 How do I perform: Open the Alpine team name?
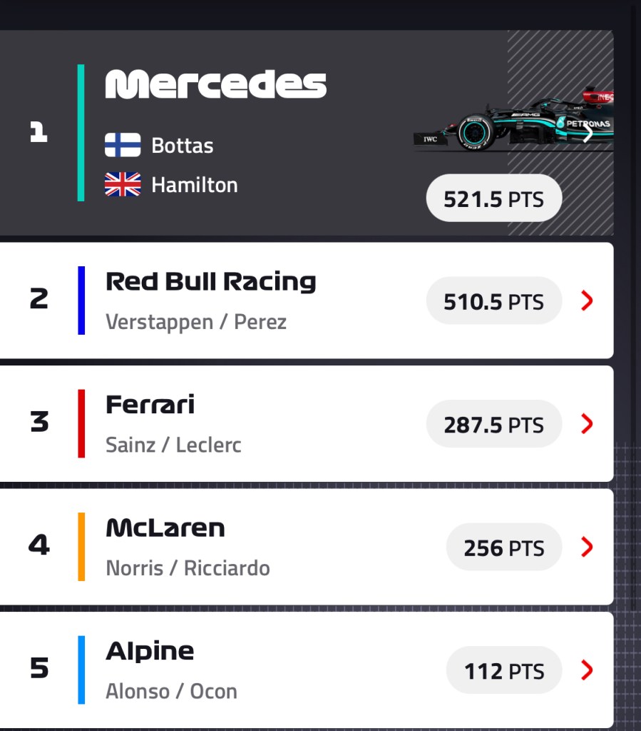tap(150, 651)
